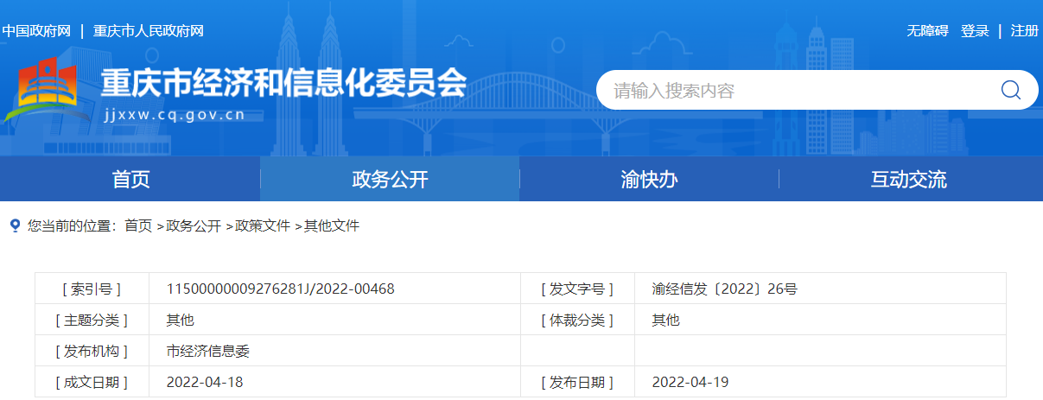Focus the 请输入搜索内容 search field
Viewport: 1043px width, 400px height.
pyautogui.click(x=795, y=90)
